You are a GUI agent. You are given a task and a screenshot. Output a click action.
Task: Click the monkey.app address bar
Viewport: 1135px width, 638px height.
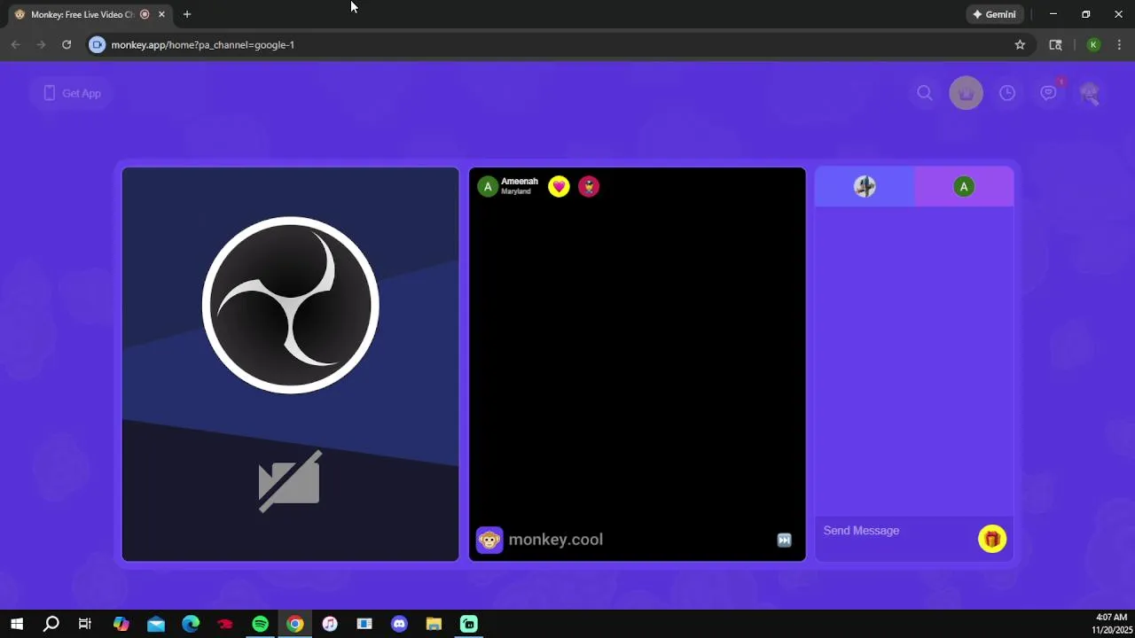[x=559, y=44]
